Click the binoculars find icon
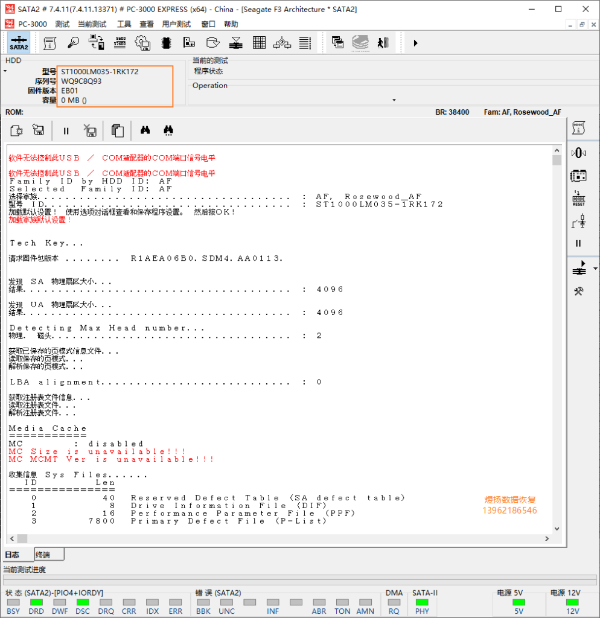The height and width of the screenshot is (618, 600). [x=145, y=130]
